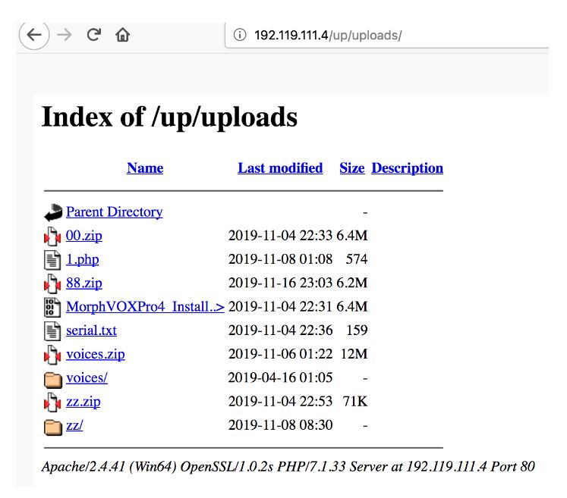Click the voices folder icon
This screenshot has height=498, width=567.
click(x=52, y=378)
